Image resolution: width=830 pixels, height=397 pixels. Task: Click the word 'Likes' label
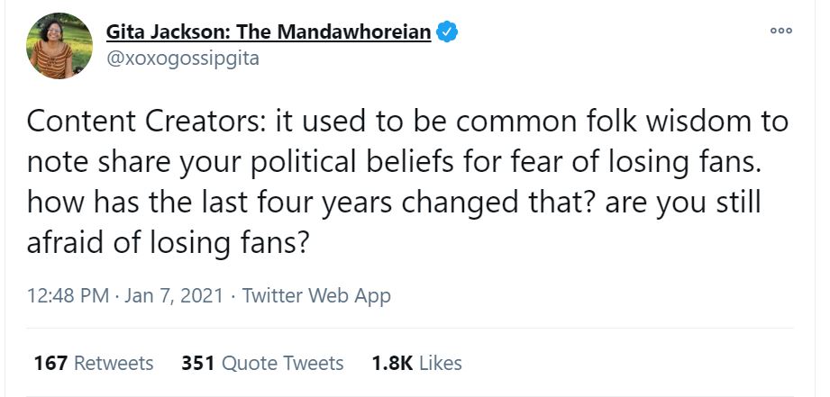[441, 364]
